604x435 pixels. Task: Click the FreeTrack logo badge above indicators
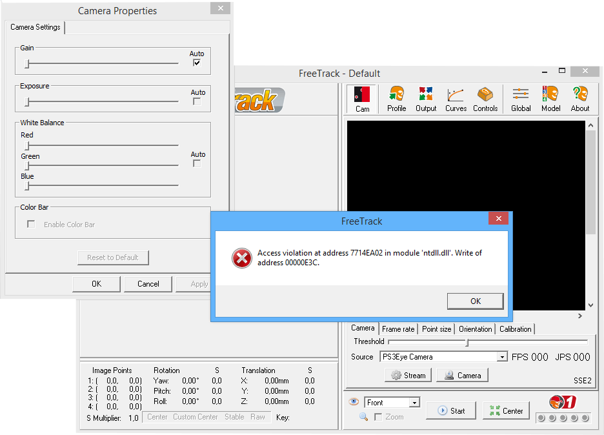563,403
